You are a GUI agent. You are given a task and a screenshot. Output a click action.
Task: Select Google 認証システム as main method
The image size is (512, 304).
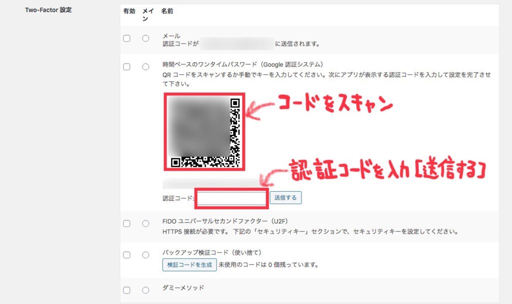(145, 67)
